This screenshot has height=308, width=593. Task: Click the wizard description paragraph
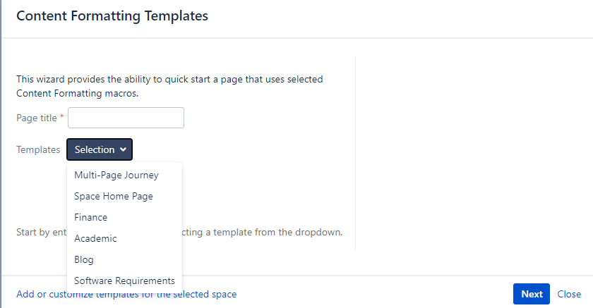[x=169, y=86]
